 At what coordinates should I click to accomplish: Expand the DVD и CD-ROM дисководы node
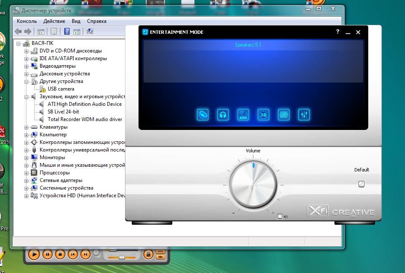click(x=26, y=51)
